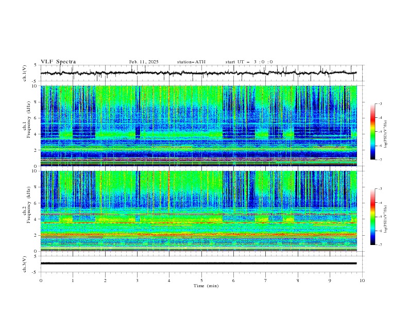Image resolution: width=408 pixels, height=315 pixels.
Task: Select the ch.2 "Frequency (kHz)" axis label
Action: point(28,205)
